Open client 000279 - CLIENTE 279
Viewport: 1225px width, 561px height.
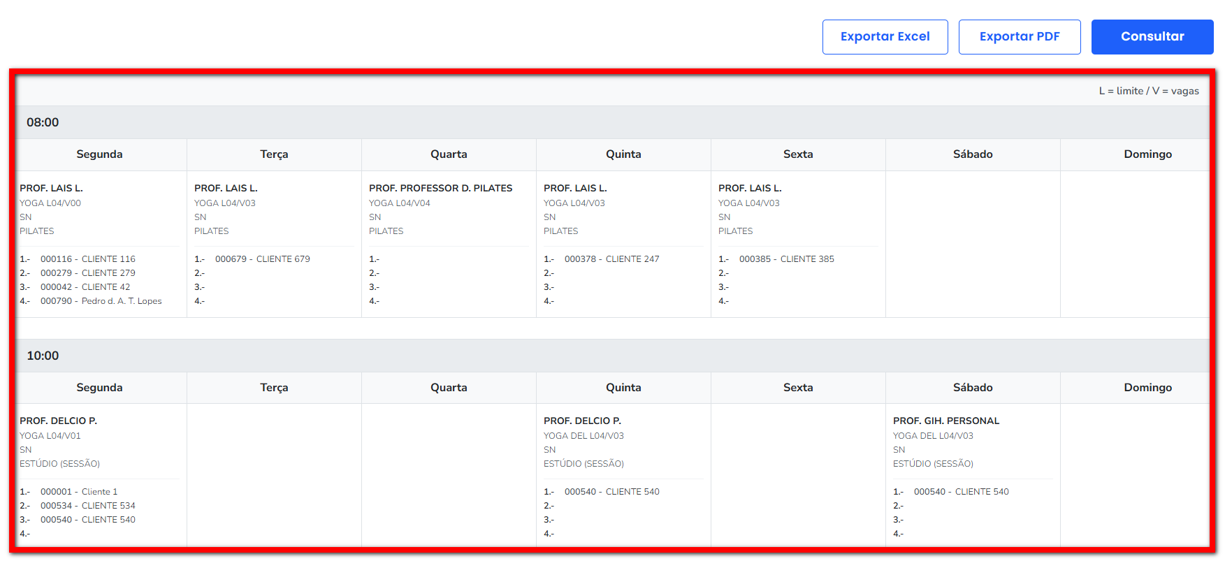87,273
